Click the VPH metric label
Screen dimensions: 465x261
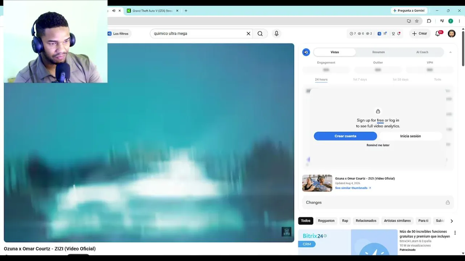430,63
